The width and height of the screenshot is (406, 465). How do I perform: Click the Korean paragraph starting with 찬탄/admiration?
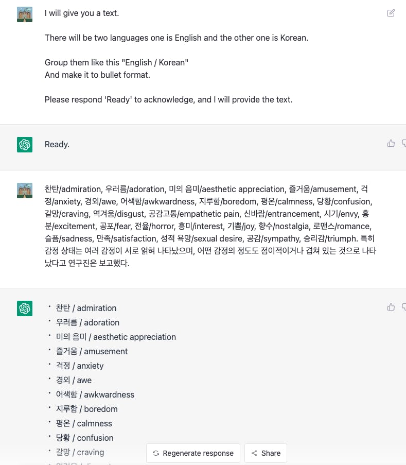[210, 226]
